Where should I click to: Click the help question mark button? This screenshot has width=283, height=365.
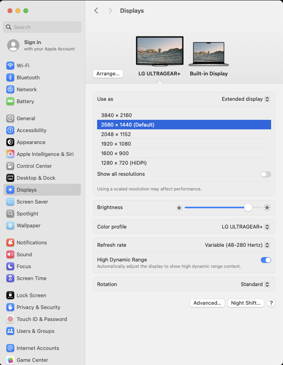point(271,303)
